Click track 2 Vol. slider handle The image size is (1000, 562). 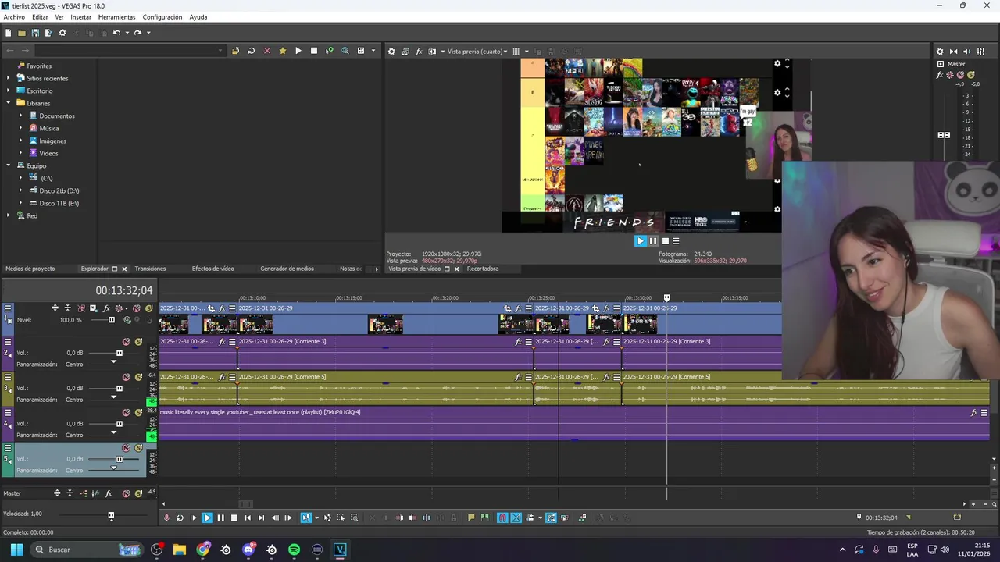point(119,353)
